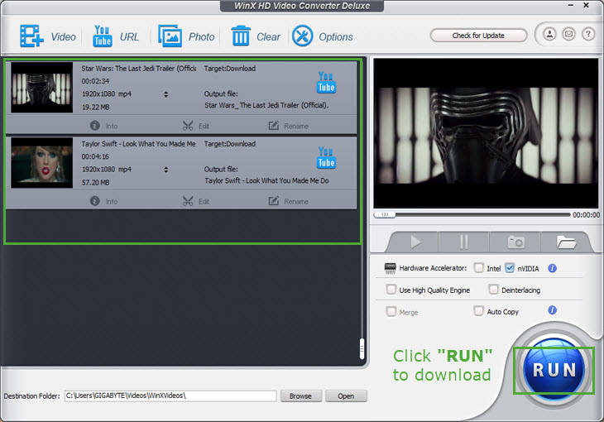Enable the Auto Copy checkbox
The image size is (604, 422).
pos(478,310)
